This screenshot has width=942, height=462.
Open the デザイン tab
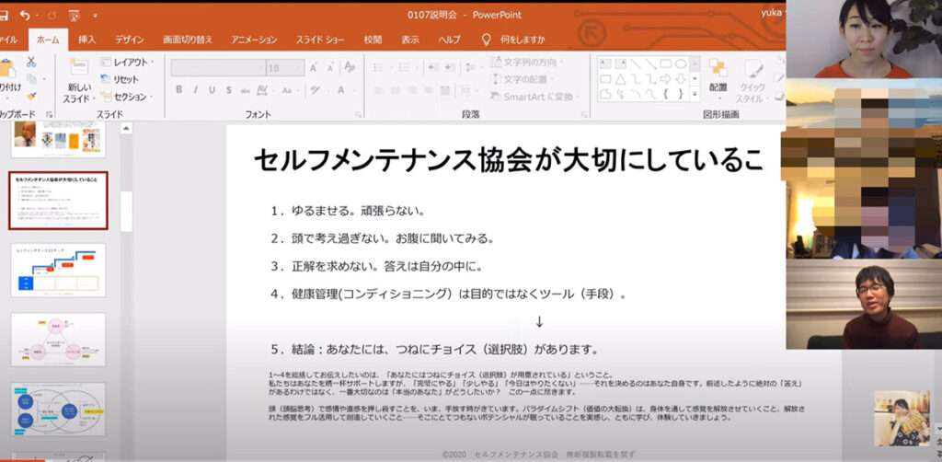(x=129, y=40)
